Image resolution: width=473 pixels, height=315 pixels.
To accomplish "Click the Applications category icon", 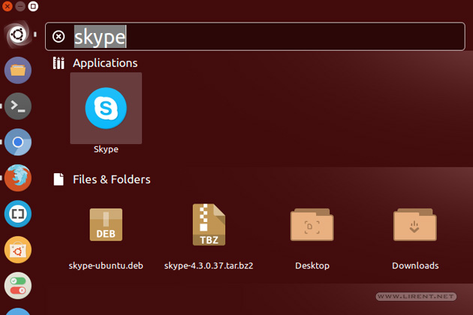I will 59,63.
